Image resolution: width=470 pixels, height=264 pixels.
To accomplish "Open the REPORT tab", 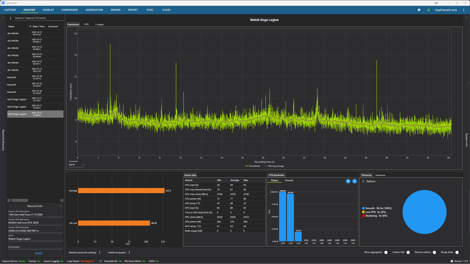I will [x=133, y=10].
